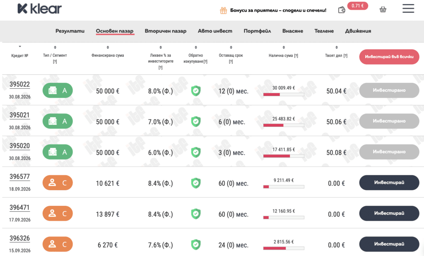Click the orange C segment badge for loan 396326
Screen dimensions: 424x256
pos(58,244)
